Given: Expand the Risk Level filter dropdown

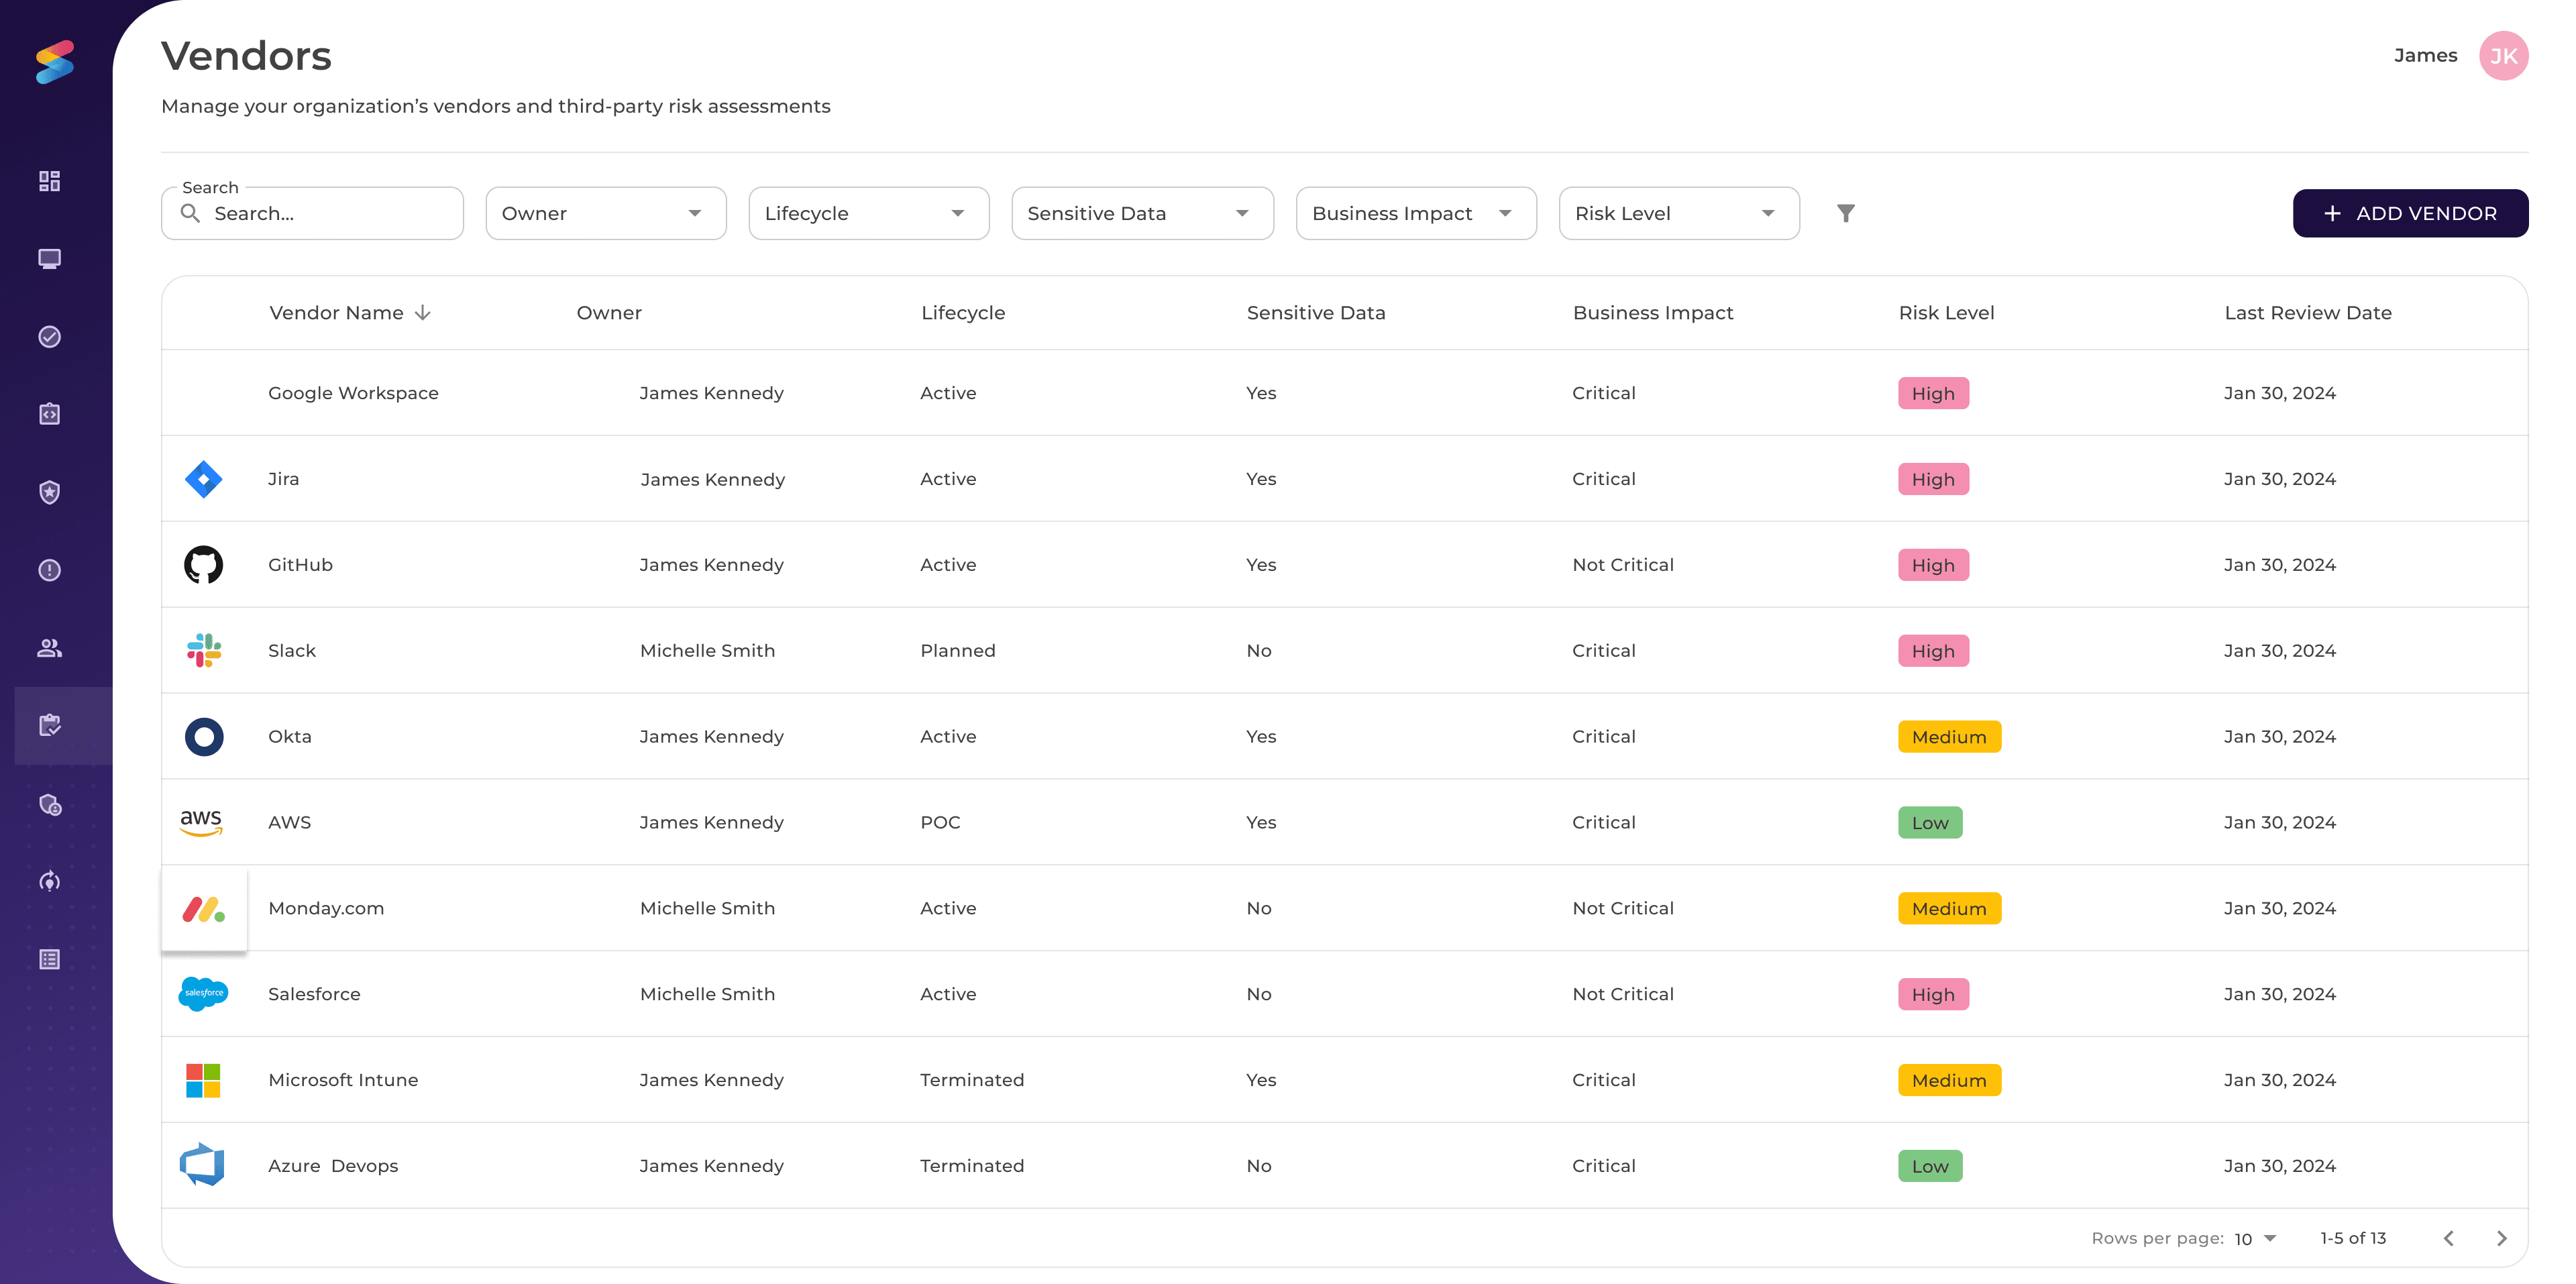Looking at the screenshot, I should pos(1678,213).
